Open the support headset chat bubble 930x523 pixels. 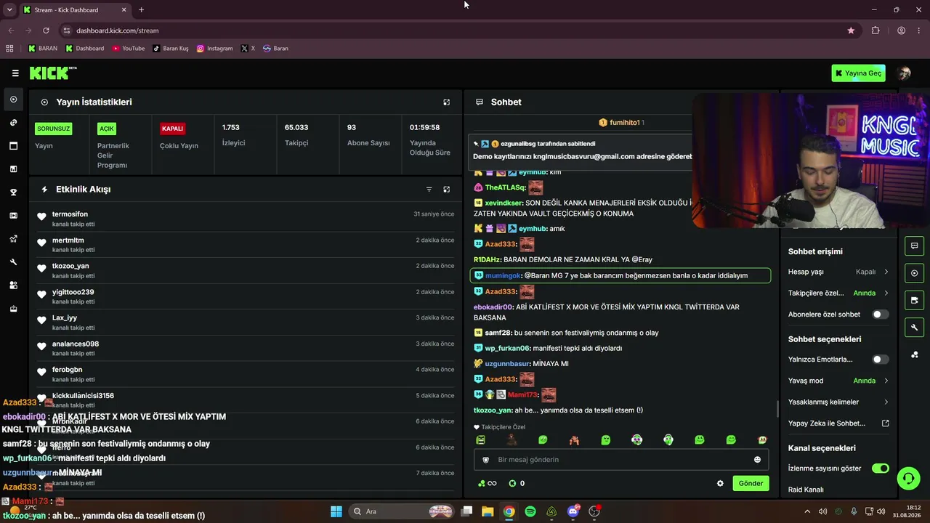908,478
